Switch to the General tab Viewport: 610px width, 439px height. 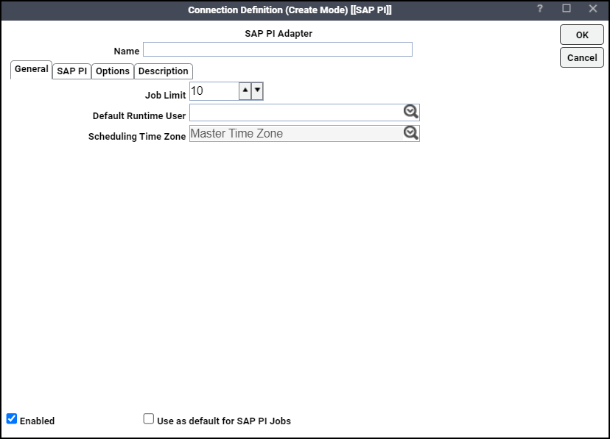(x=31, y=70)
